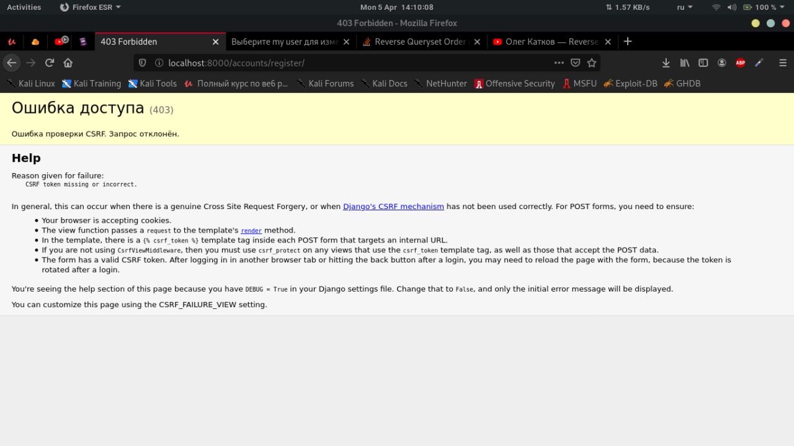Open Offensive Security bookmark
Viewport: 794px width, 446px height.
[514, 83]
